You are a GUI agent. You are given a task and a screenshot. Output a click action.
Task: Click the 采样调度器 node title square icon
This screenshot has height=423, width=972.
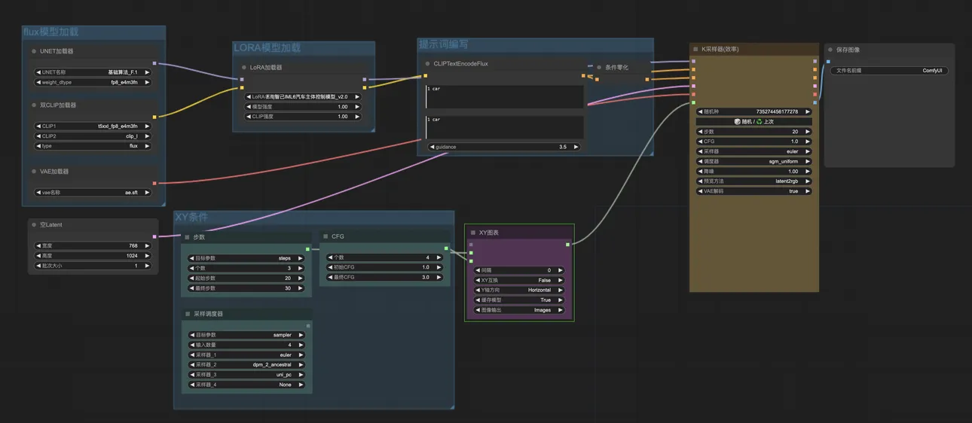coord(187,314)
